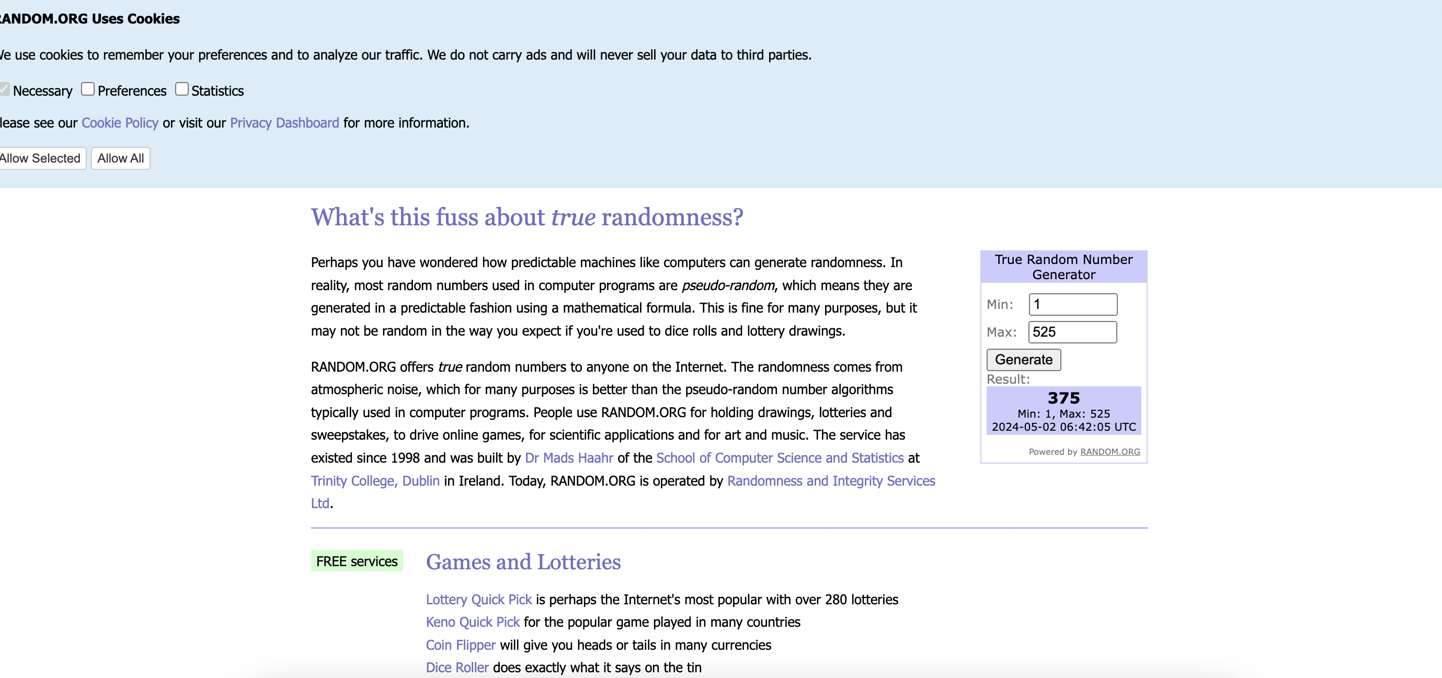Image resolution: width=1442 pixels, height=678 pixels.
Task: Click the 'What's this fuss about true randomness?' heading
Action: 527,217
